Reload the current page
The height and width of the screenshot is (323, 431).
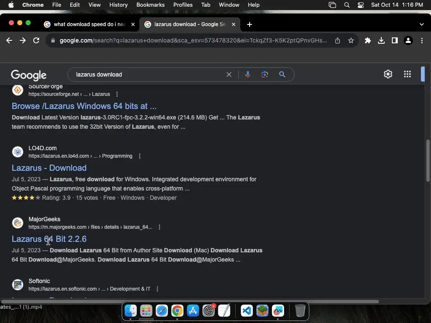click(36, 40)
